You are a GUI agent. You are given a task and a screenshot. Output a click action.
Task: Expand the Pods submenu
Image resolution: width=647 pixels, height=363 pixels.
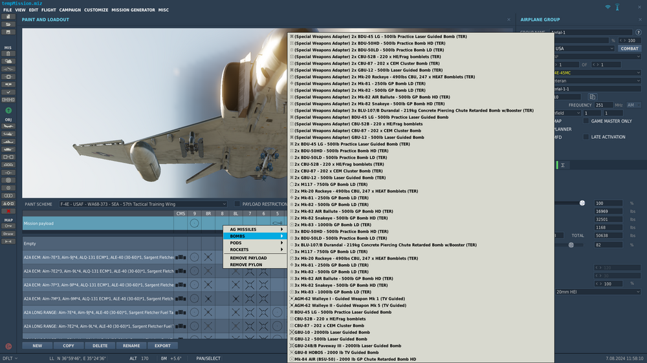point(254,243)
